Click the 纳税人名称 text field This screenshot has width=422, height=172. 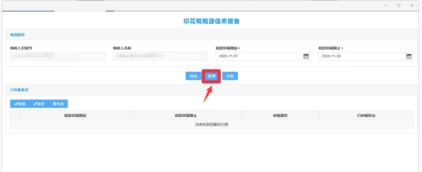[x=160, y=56]
